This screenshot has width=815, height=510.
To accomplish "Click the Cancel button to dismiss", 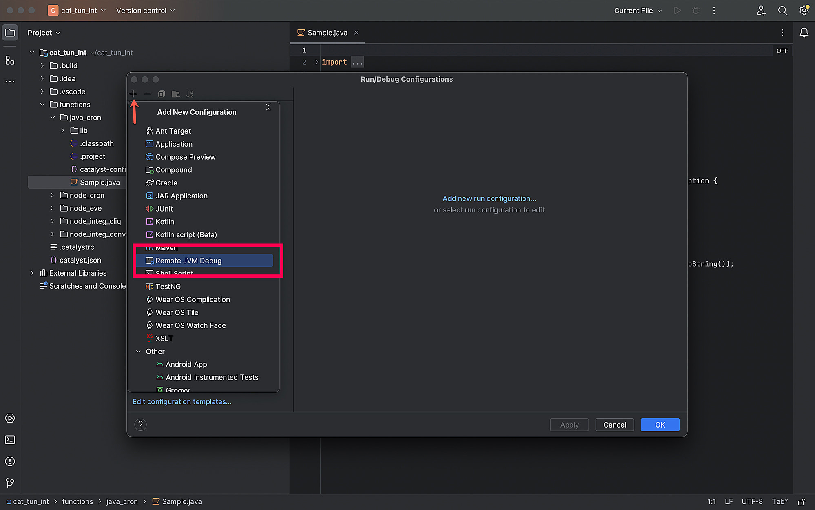I will 614,424.
